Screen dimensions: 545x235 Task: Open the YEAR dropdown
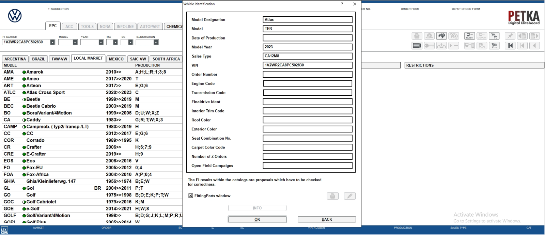point(101,42)
